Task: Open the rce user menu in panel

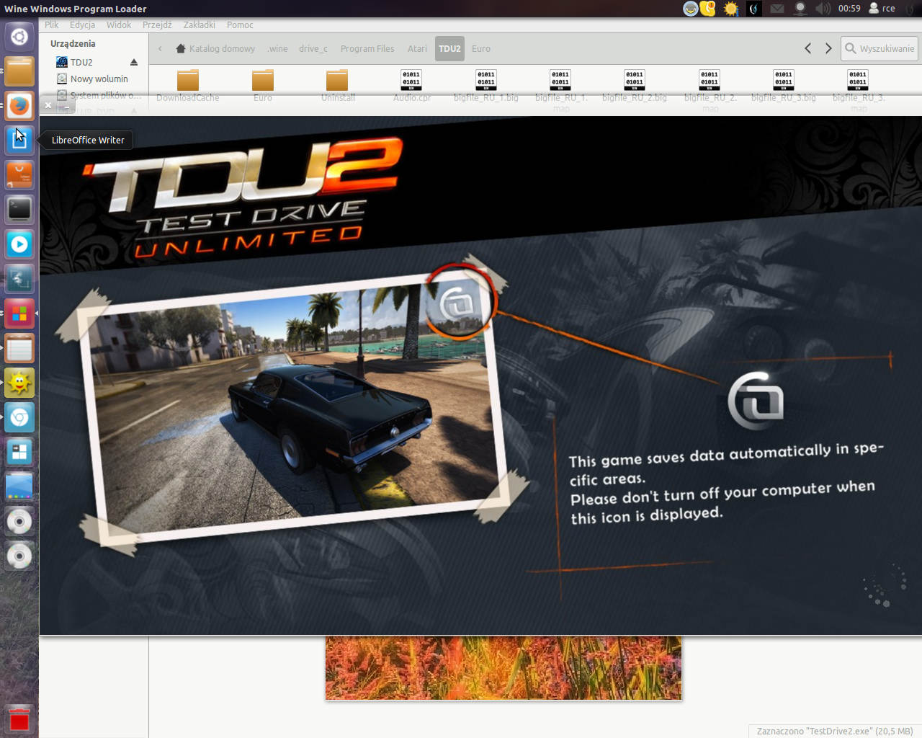Action: 882,9
